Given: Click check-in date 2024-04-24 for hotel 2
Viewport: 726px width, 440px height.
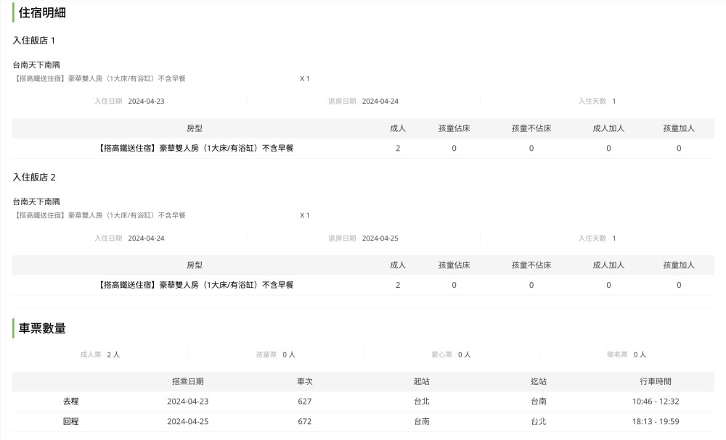Looking at the screenshot, I should pyautogui.click(x=147, y=238).
